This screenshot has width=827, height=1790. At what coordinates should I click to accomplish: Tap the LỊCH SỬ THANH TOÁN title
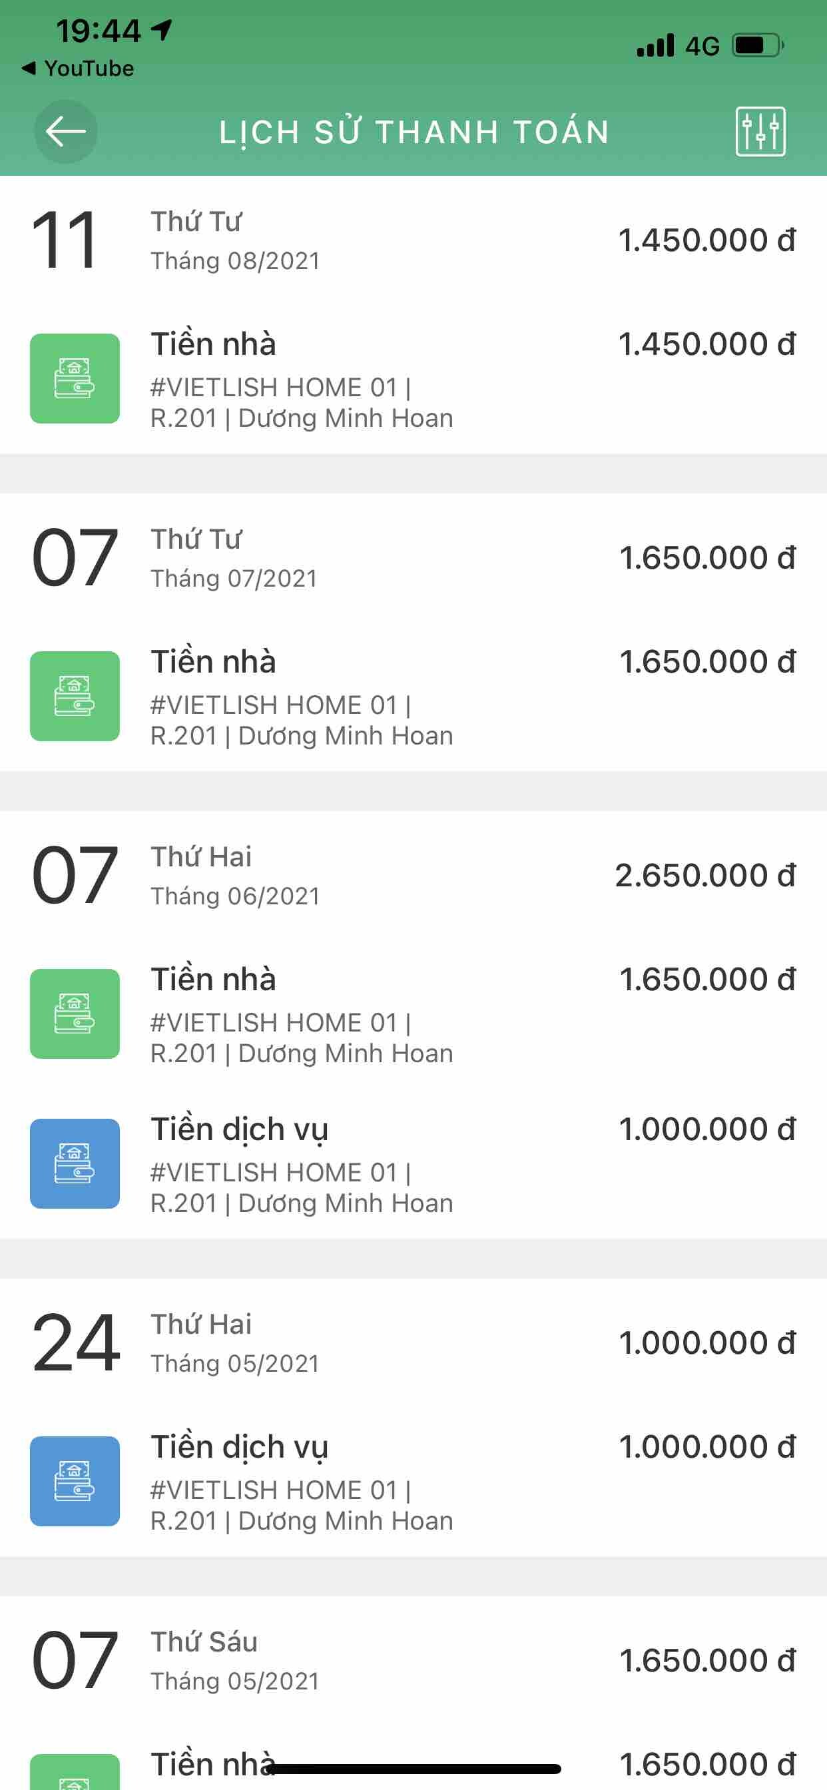point(414,132)
